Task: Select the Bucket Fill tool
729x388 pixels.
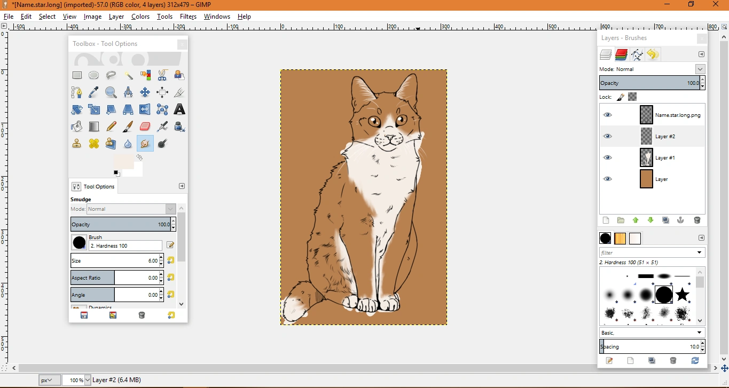Action: tap(77, 126)
